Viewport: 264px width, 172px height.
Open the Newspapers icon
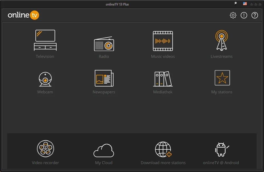104,78
